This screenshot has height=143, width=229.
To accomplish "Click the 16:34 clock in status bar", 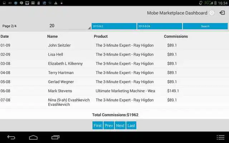I will click(x=223, y=3).
